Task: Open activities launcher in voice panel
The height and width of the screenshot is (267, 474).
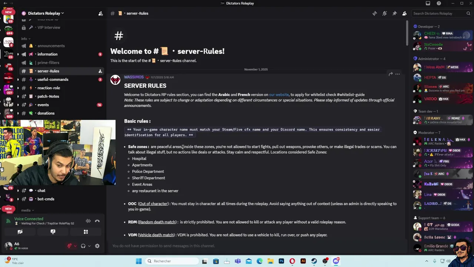Action: coord(86,232)
